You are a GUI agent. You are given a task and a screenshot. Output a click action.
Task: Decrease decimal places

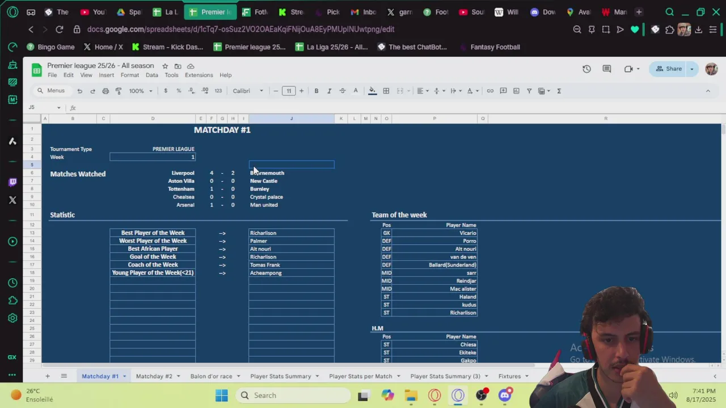192,91
